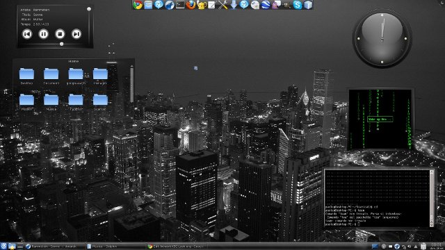
Task: Click the yellow teapot icon in the dock
Action: coord(202,5)
